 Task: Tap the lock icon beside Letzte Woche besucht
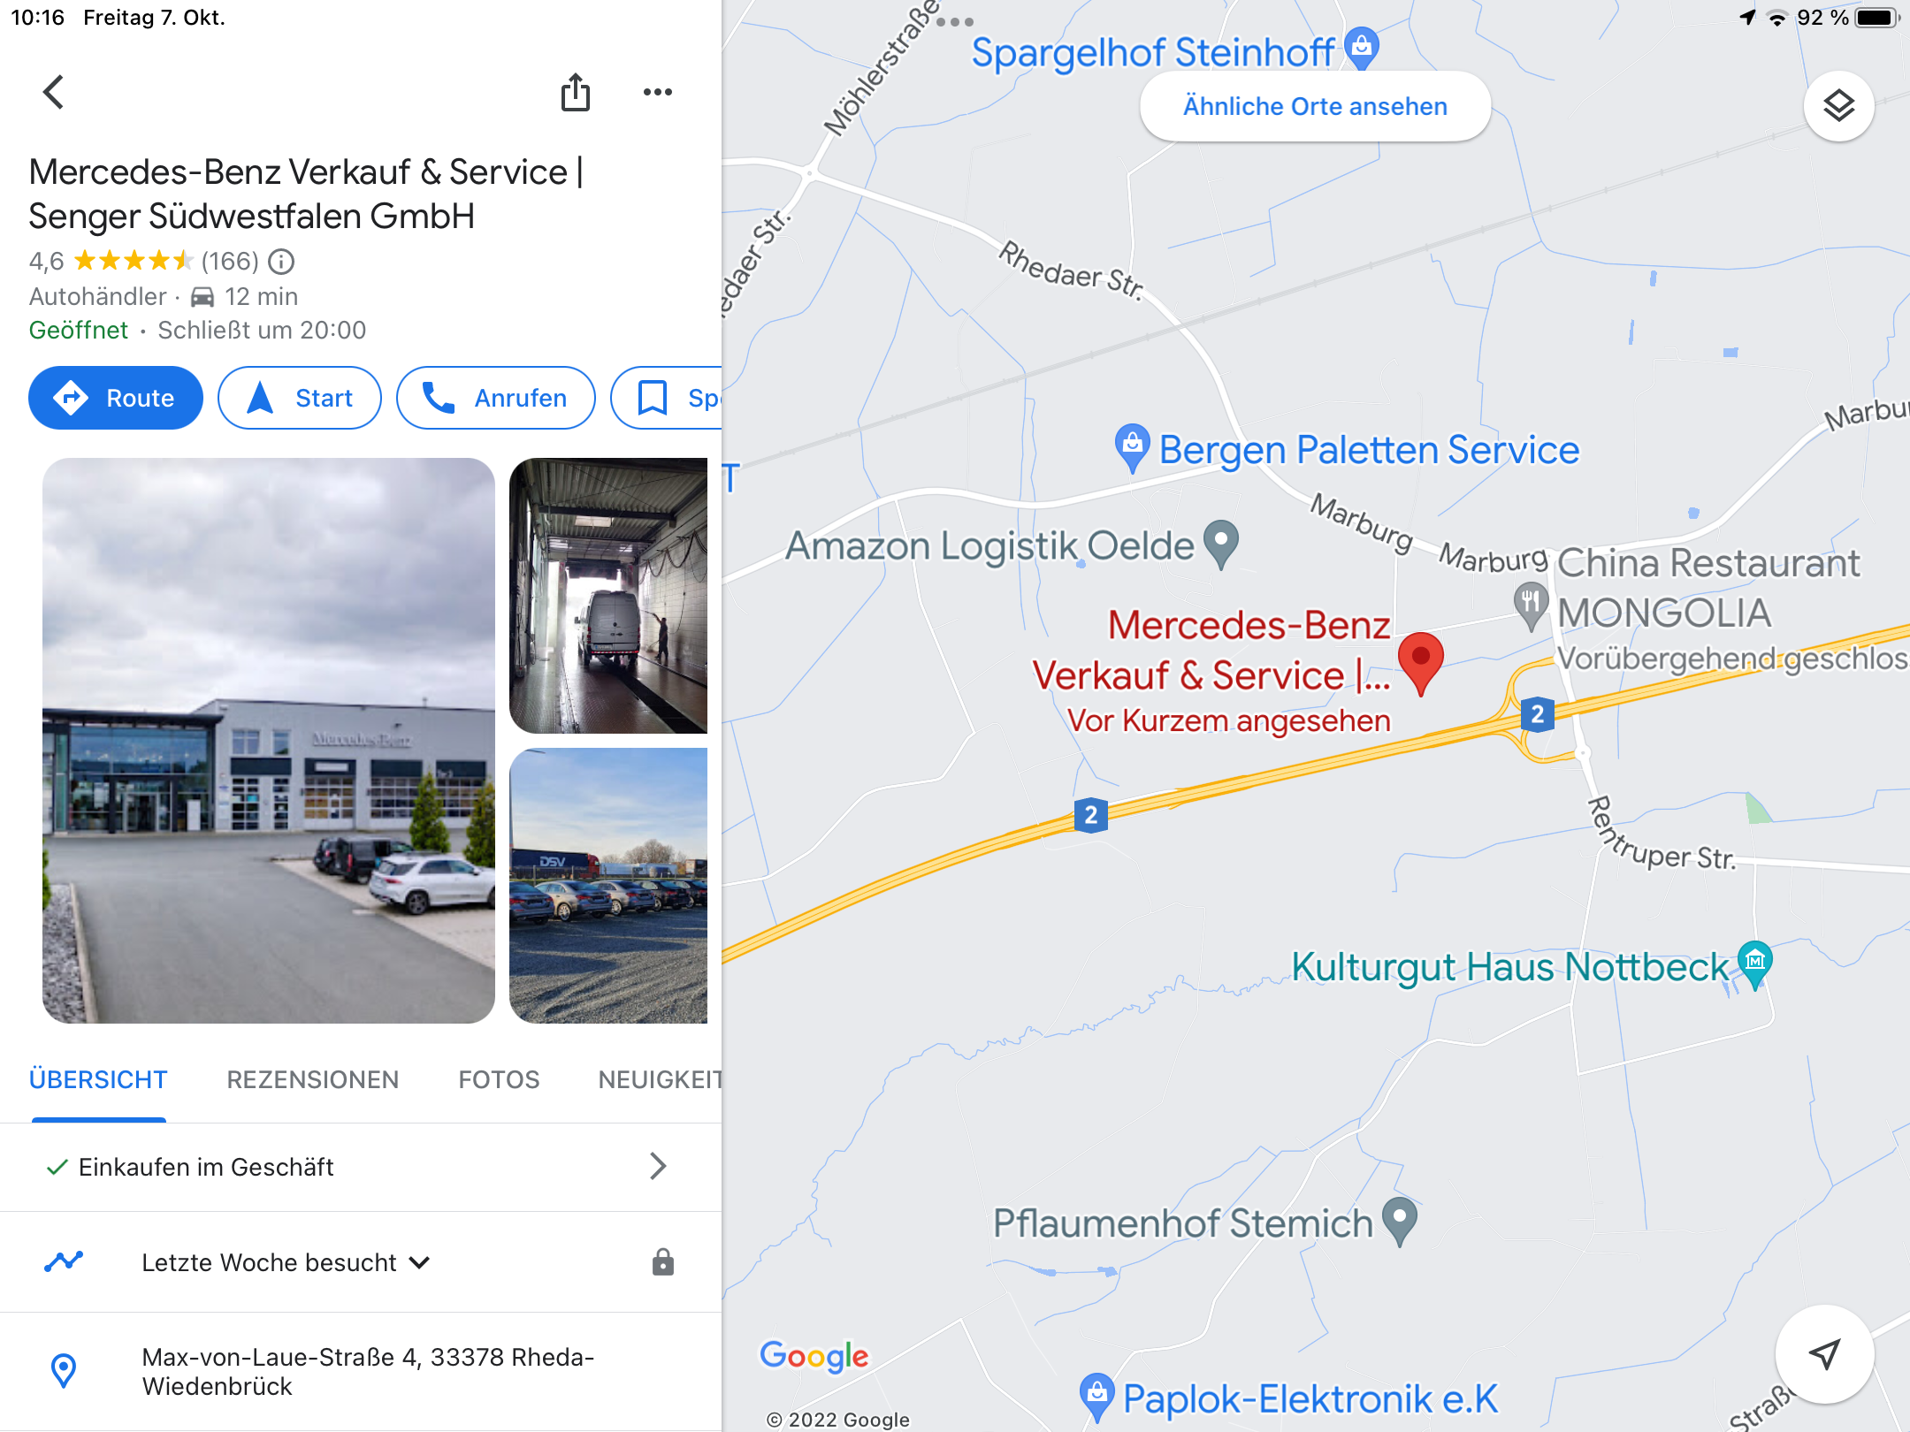663,1262
